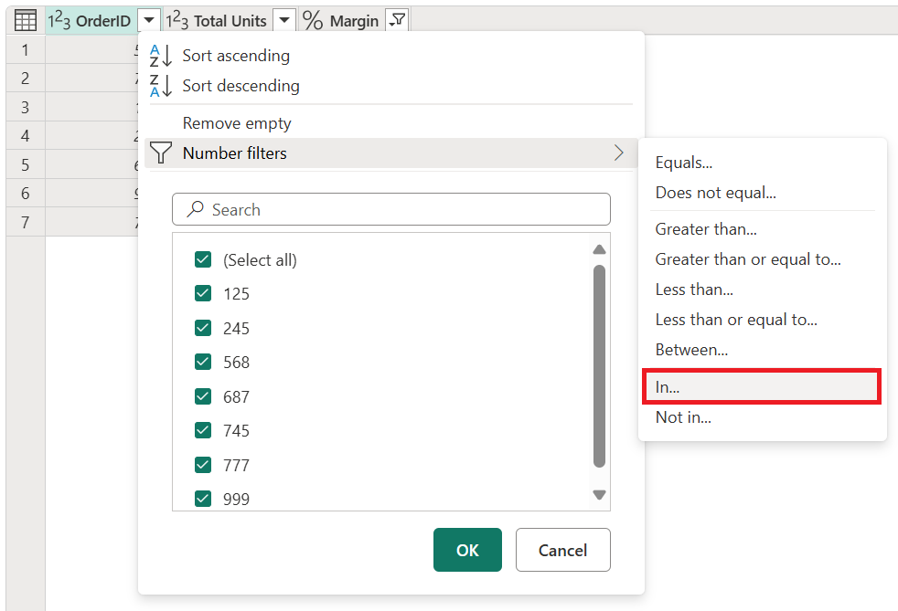Open the OrderID column filter dropdown
The height and width of the screenshot is (611, 898).
pyautogui.click(x=150, y=20)
